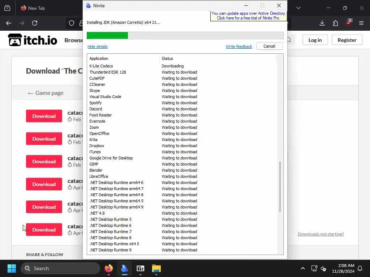Open Firefox from the taskbar

click(x=109, y=268)
